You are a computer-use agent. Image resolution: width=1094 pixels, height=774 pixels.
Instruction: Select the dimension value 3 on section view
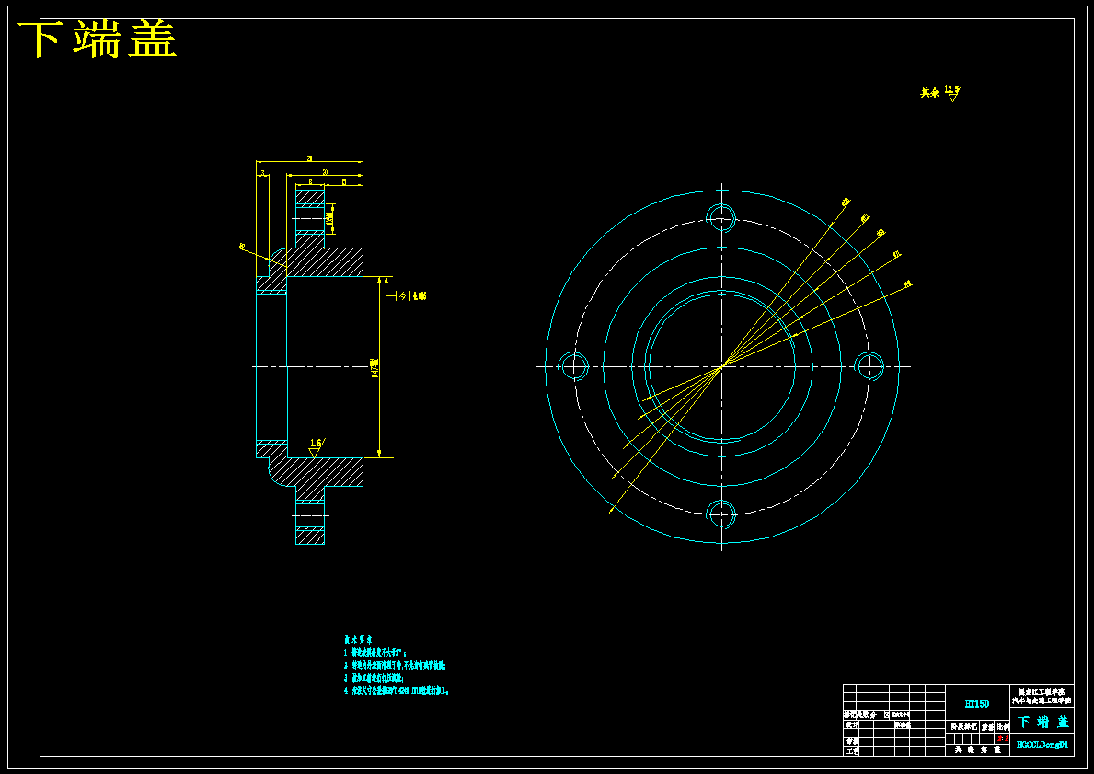pyautogui.click(x=262, y=172)
